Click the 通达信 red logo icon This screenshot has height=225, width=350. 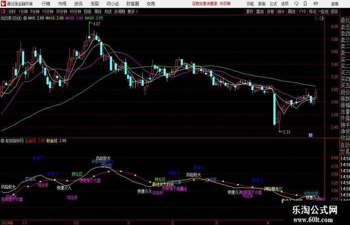point(3,4)
